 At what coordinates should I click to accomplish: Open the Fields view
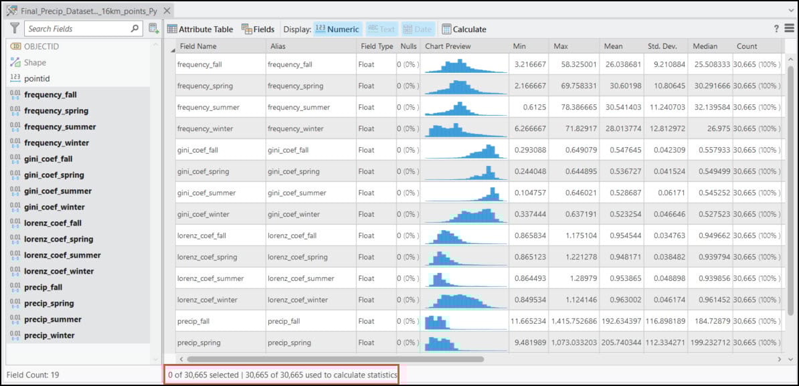click(x=258, y=29)
